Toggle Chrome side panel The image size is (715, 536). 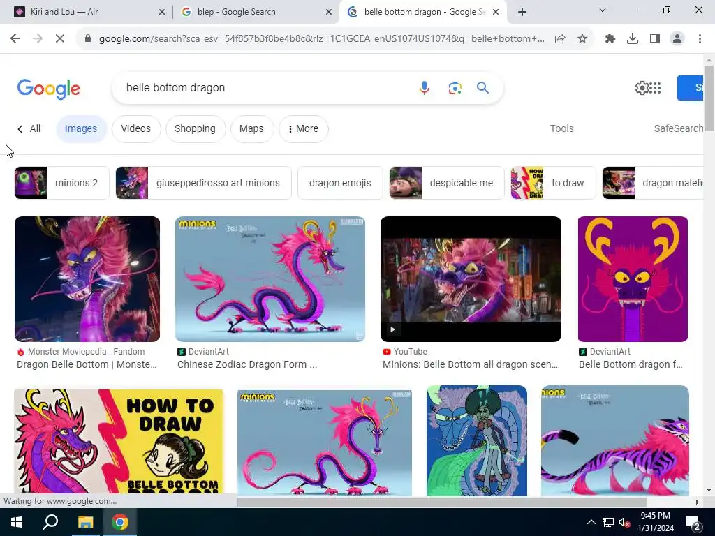(x=655, y=39)
